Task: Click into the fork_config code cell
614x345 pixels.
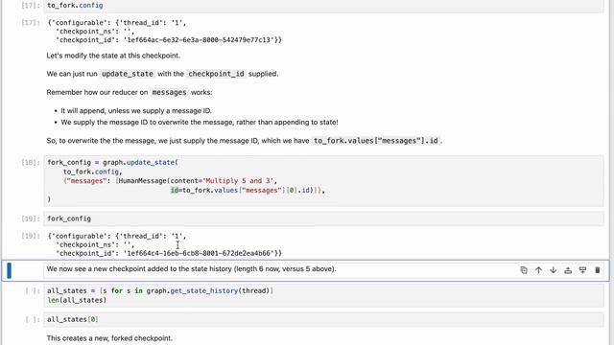Action: click(x=323, y=218)
